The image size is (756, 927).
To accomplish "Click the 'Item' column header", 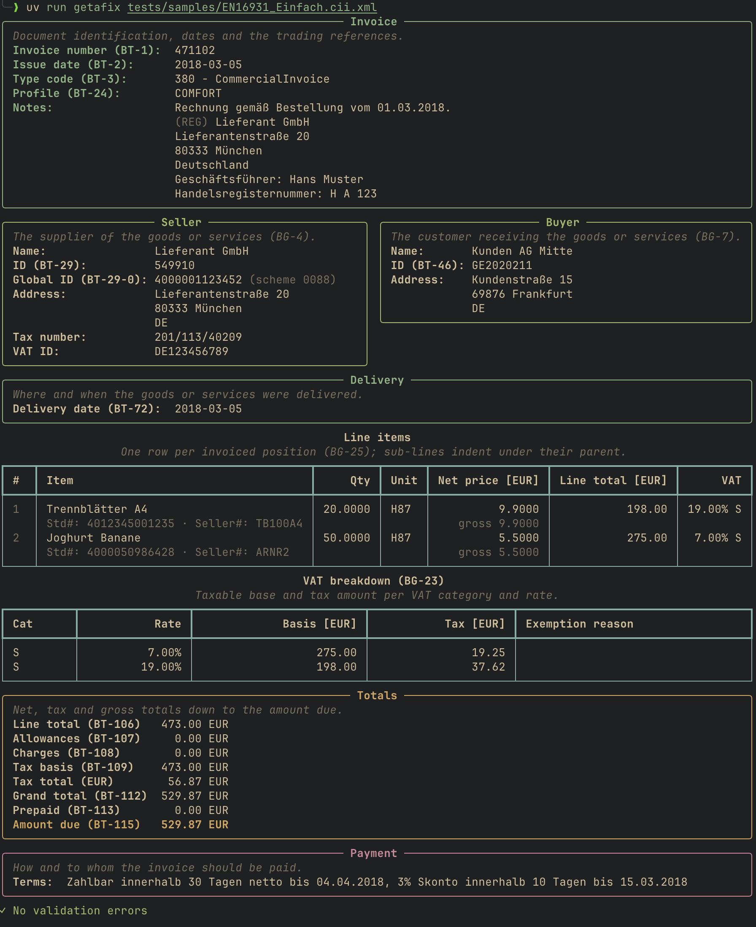I will point(60,480).
